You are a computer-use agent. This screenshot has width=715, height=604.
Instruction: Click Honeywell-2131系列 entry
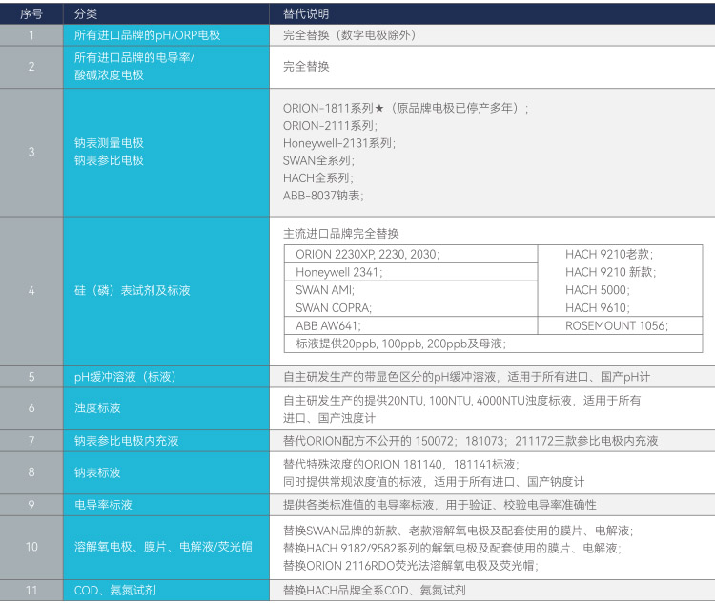coord(339,143)
